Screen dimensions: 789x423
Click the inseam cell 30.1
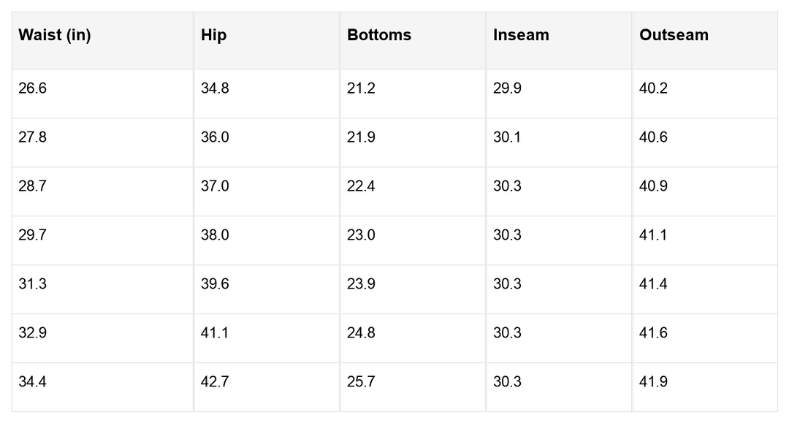point(507,137)
